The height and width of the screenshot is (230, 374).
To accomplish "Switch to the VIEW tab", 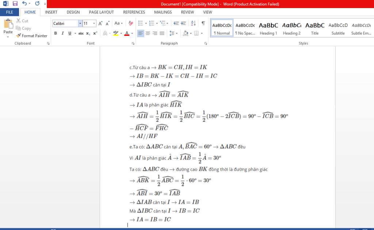I will (207, 12).
